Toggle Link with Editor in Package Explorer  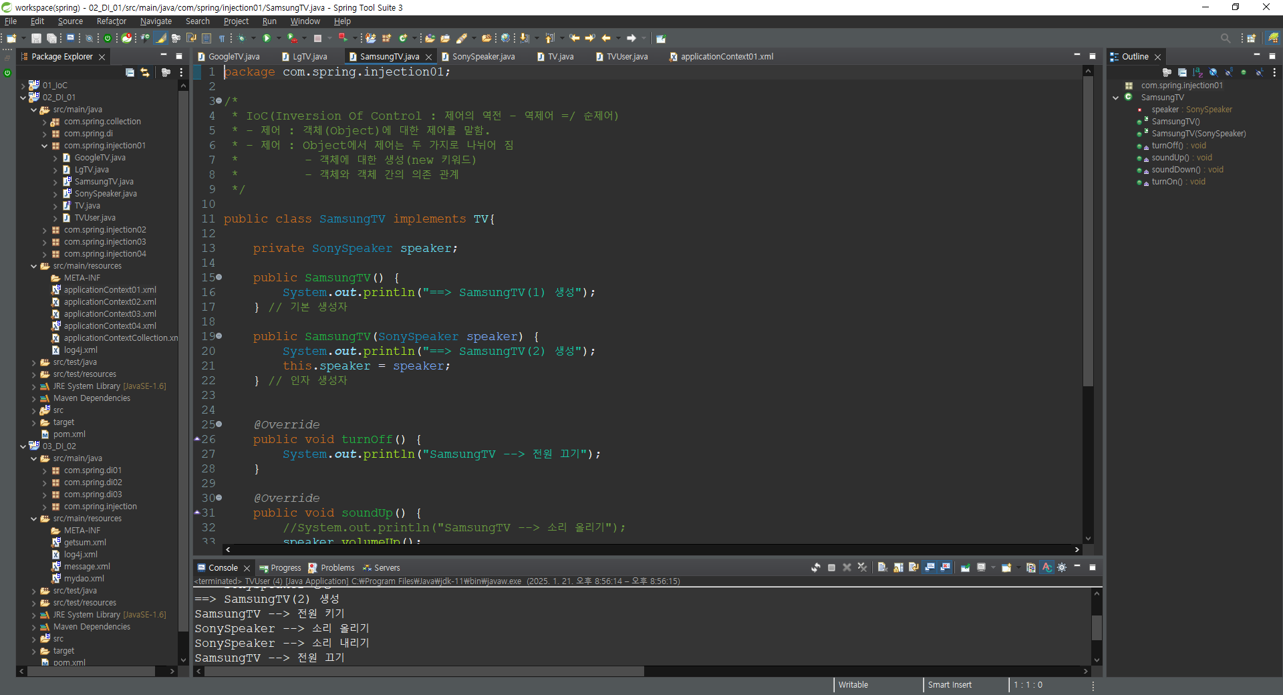[145, 72]
